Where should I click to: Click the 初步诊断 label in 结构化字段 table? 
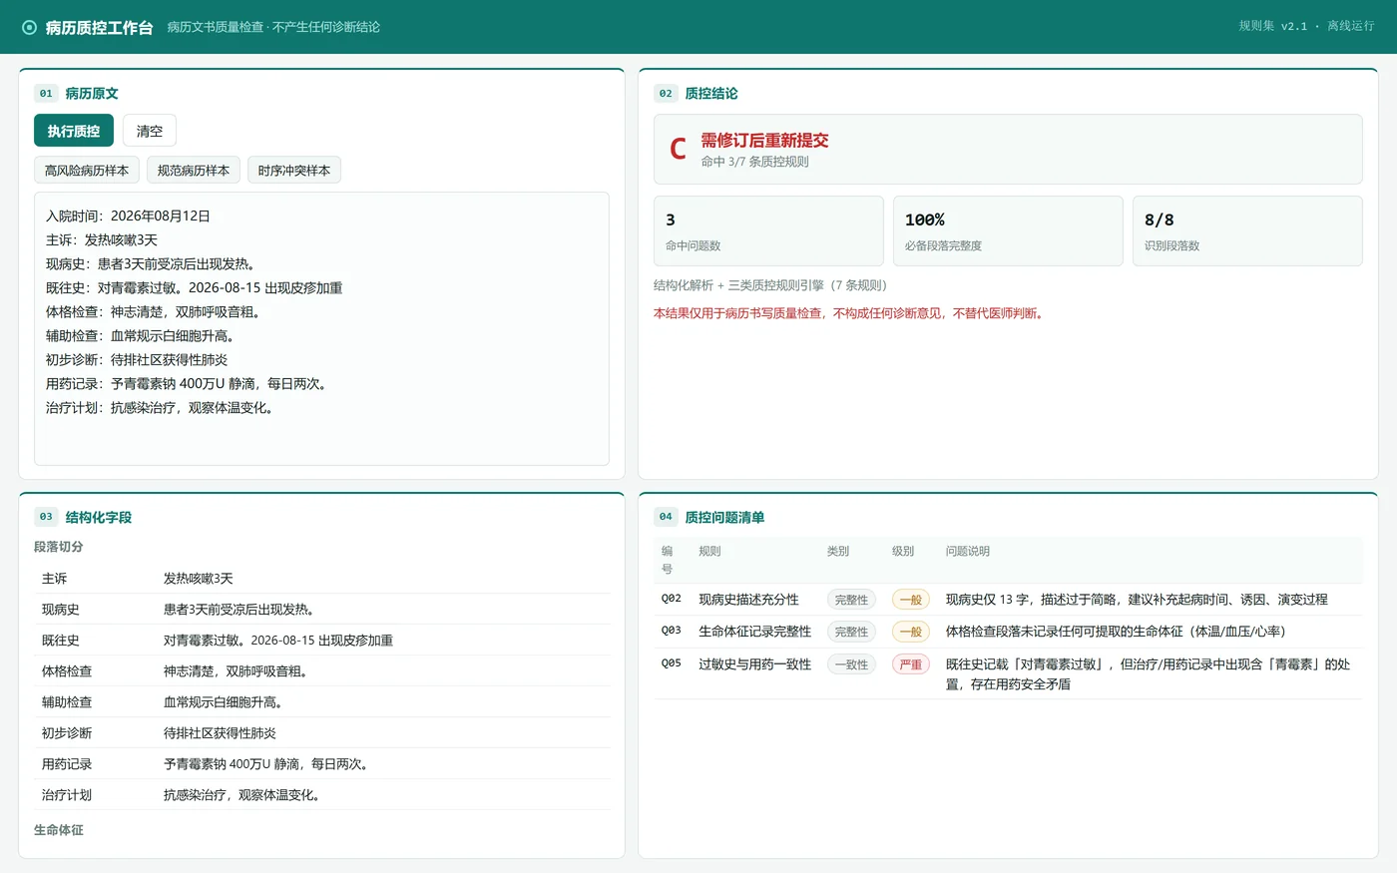[x=67, y=733]
